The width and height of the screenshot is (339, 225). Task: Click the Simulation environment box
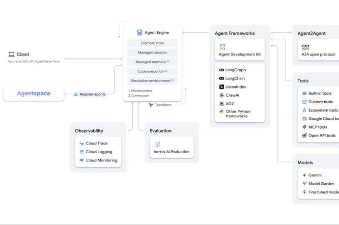click(x=152, y=81)
